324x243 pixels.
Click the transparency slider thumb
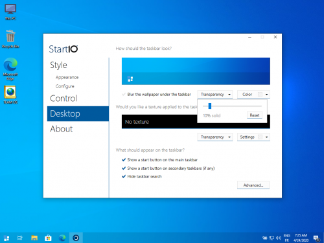pyautogui.click(x=209, y=106)
